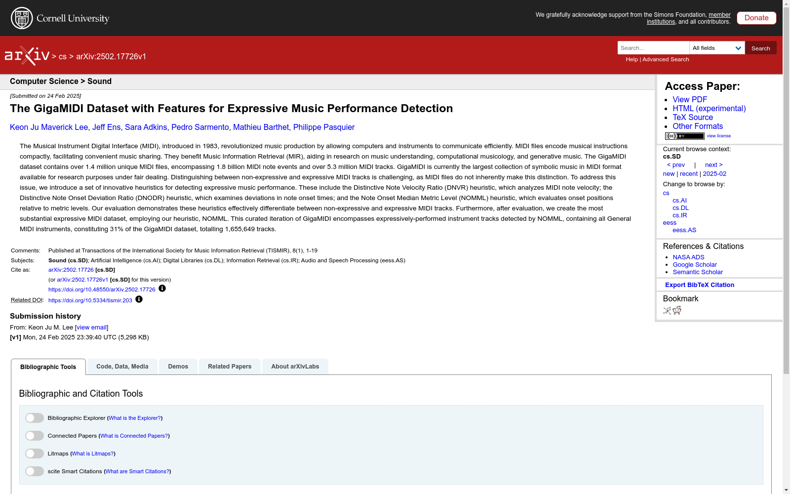Click cs breadcrumb in header

pyautogui.click(x=63, y=57)
